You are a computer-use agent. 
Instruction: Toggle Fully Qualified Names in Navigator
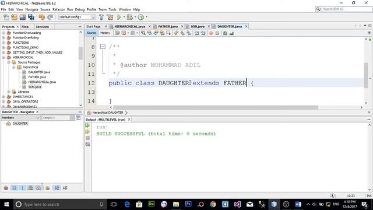tap(48, 188)
